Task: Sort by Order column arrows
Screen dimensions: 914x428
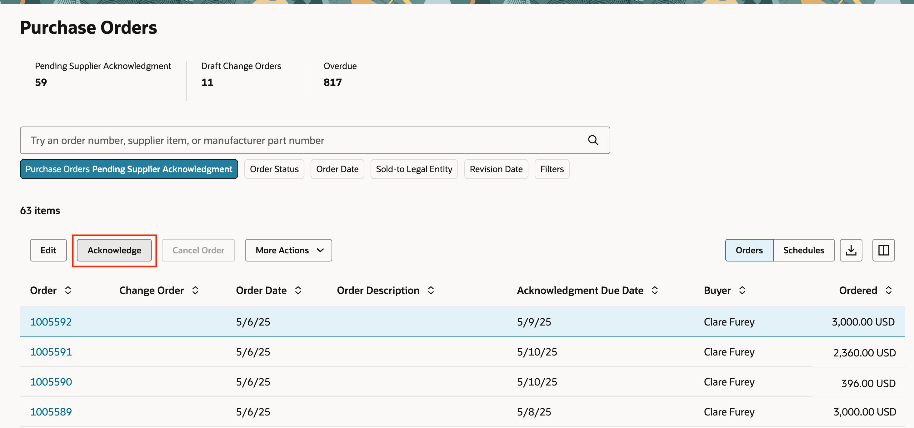Action: [68, 291]
